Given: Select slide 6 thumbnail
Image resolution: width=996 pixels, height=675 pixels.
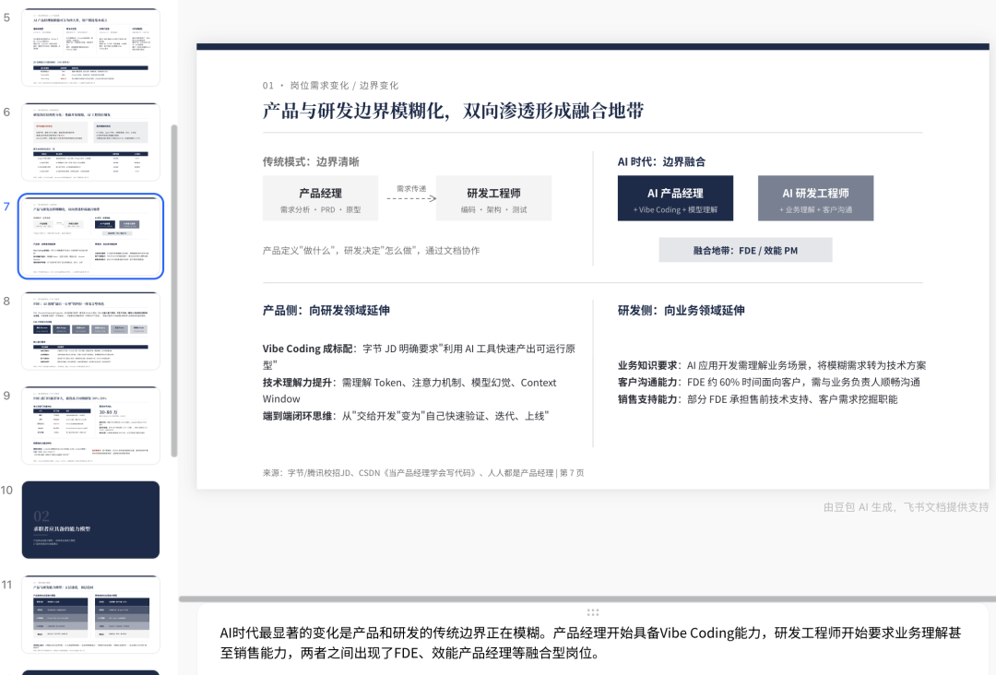Looking at the screenshot, I should (90, 142).
